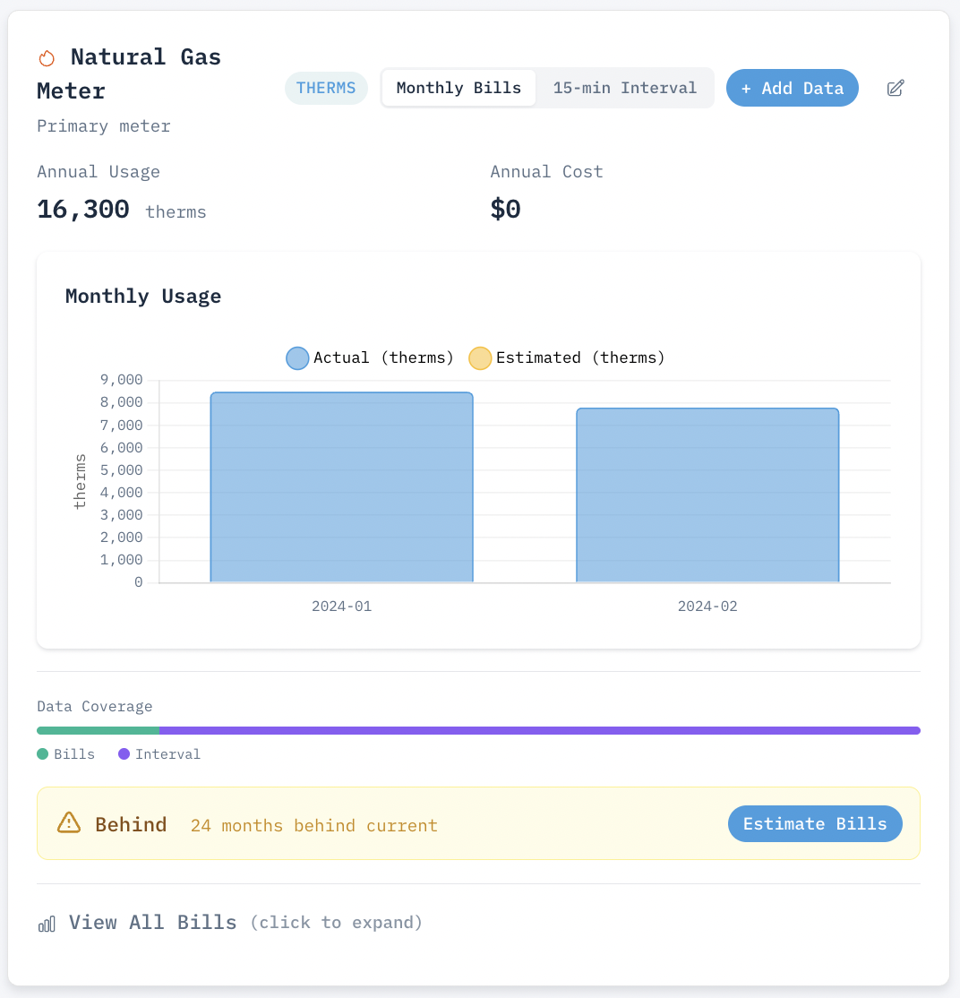Click the Actual legend circle in the chart
Image resolution: width=960 pixels, height=998 pixels.
296,357
